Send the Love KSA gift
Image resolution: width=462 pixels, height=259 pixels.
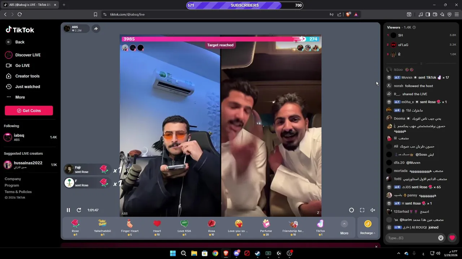[184, 228]
